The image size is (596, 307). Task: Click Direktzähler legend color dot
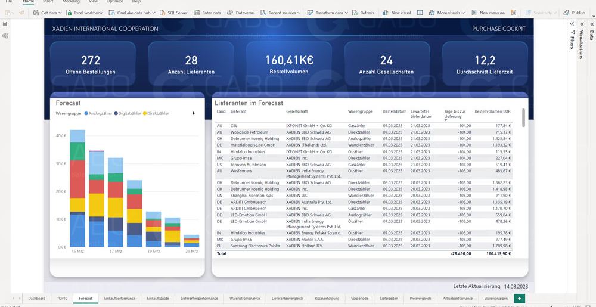(x=144, y=113)
